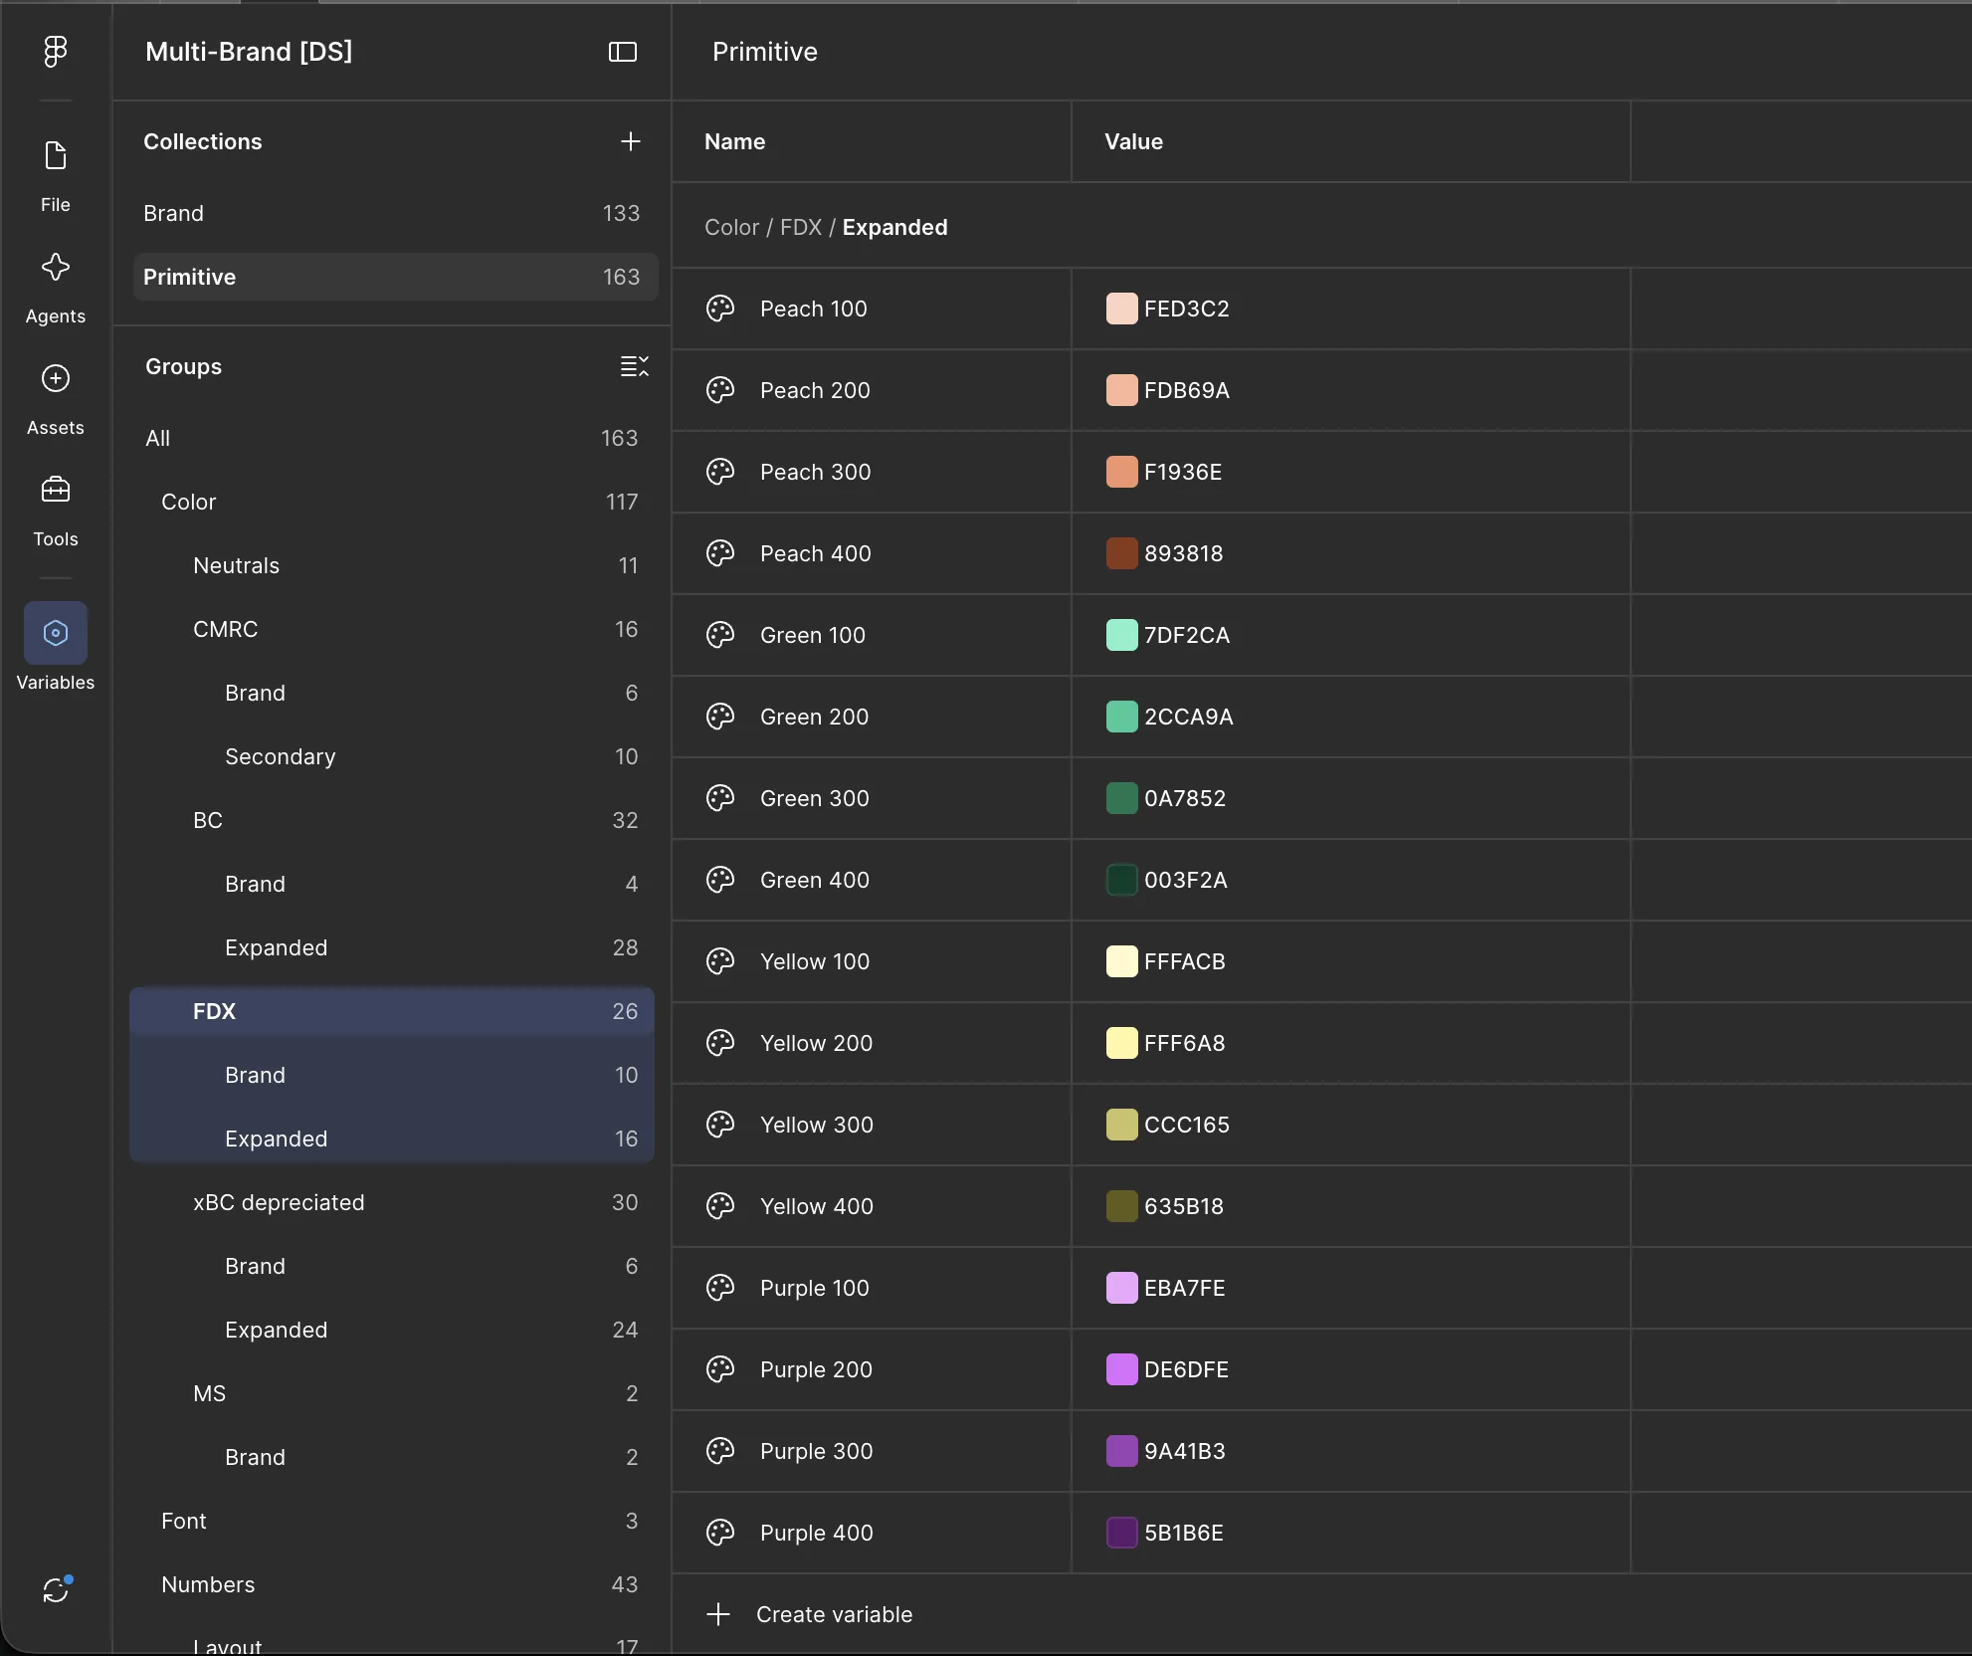This screenshot has height=1656, width=1972.
Task: Select the CMRC group
Action: [x=392, y=629]
